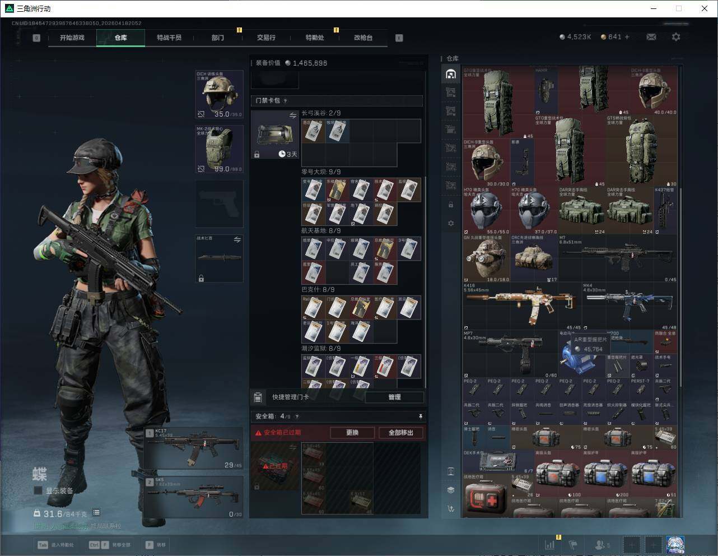The width and height of the screenshot is (718, 556).
Task: Go to the 交易行 tab
Action: 266,38
